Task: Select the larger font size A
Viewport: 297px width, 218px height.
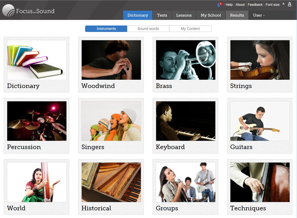Action: (290, 4)
